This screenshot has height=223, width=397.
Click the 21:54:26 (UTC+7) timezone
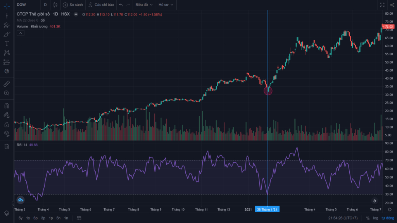point(343,218)
